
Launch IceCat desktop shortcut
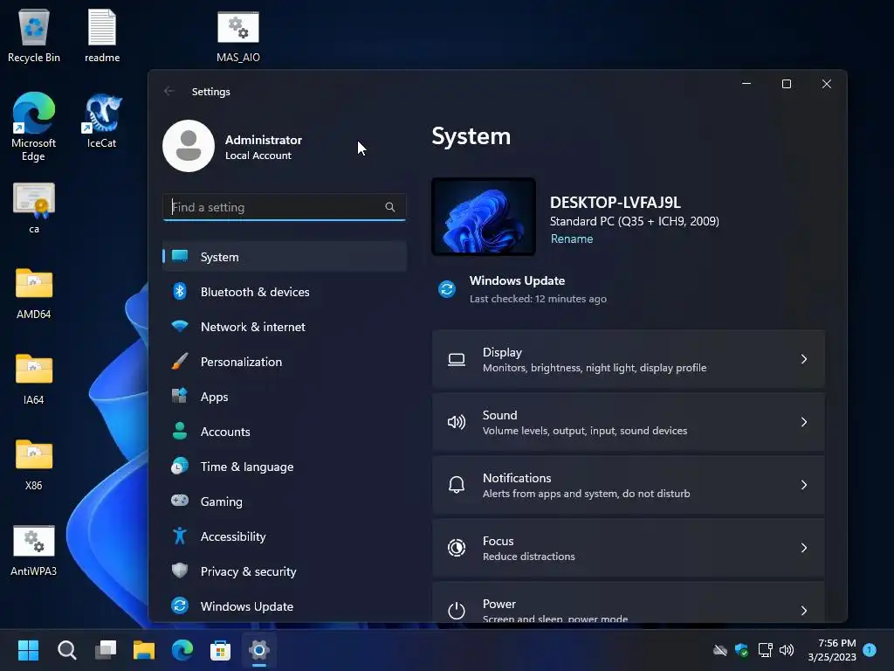click(x=102, y=121)
